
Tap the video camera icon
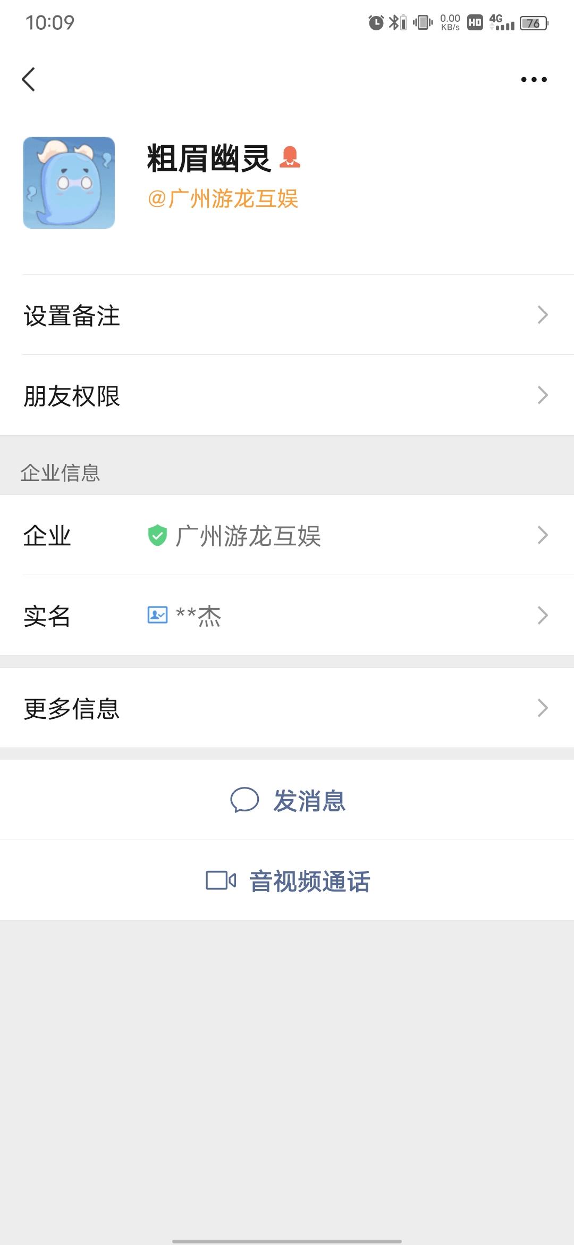tap(221, 881)
